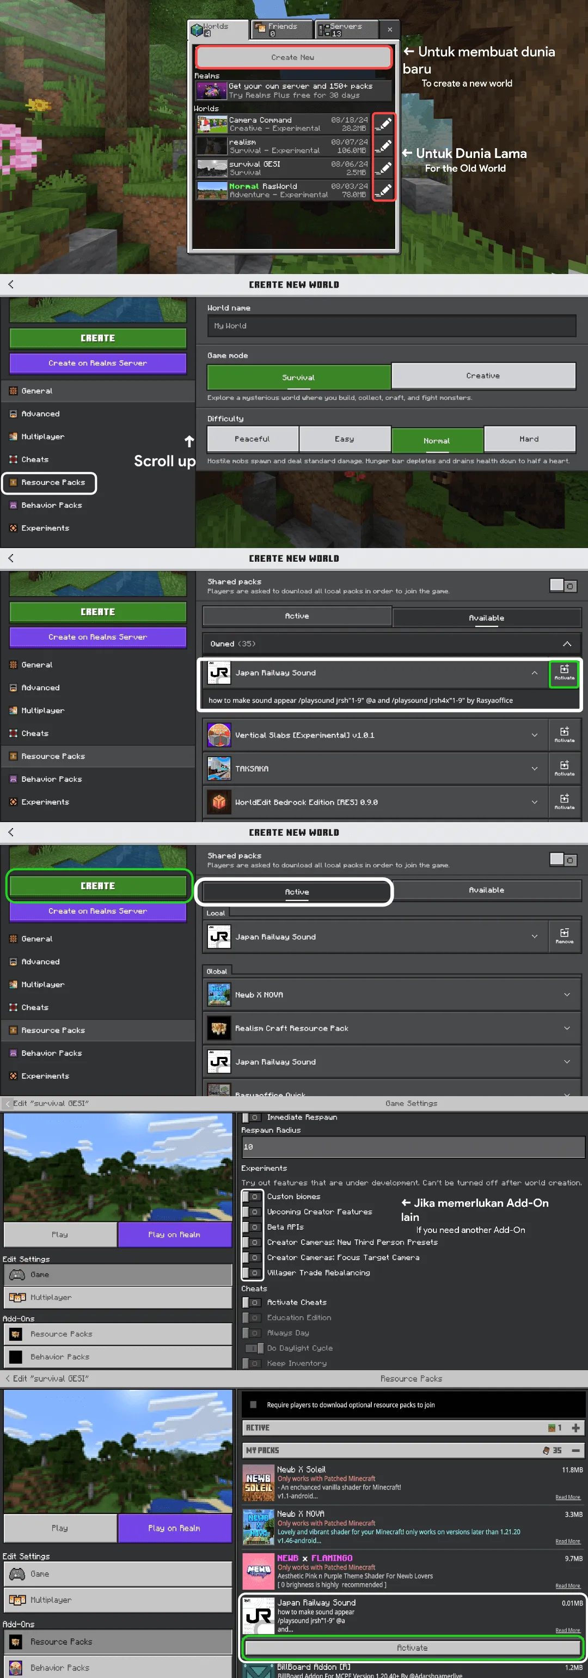Toggle Shared packs switch on the Owned (35) screen
The width and height of the screenshot is (588, 1678).
(x=562, y=586)
